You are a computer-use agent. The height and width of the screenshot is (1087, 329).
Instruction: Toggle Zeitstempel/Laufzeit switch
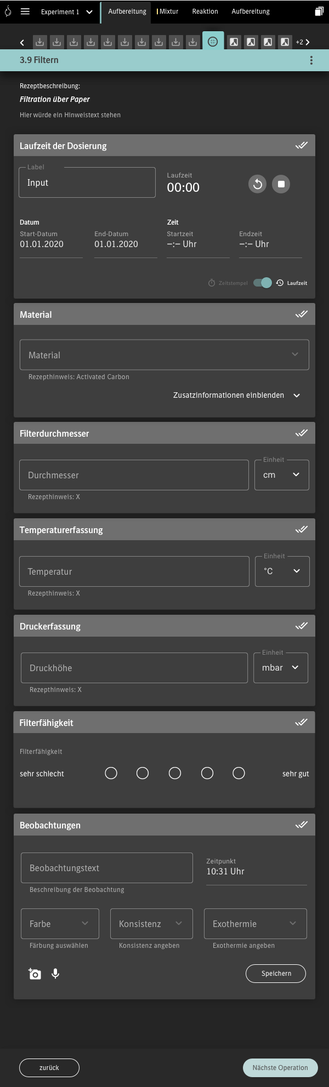(263, 283)
